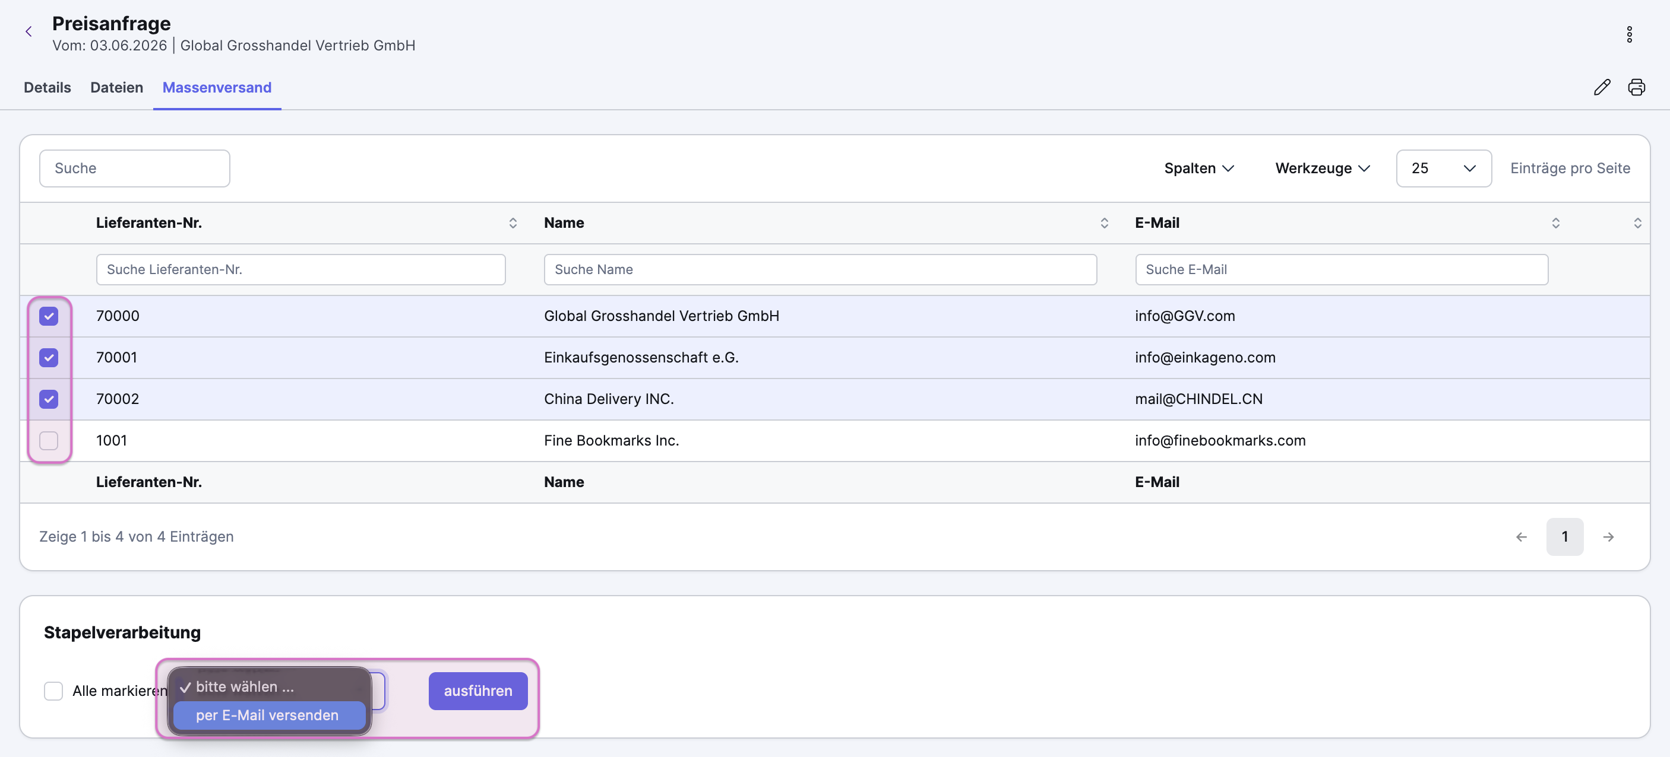Click the pencil edit icon
This screenshot has width=1670, height=757.
(1601, 87)
